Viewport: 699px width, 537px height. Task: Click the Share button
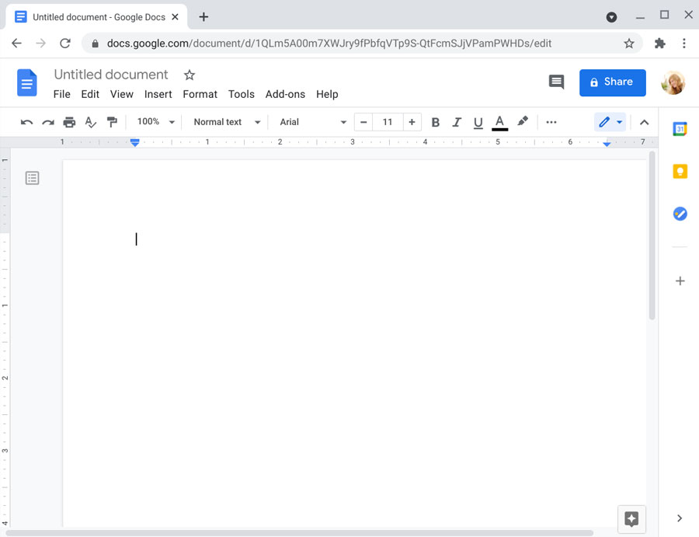pyautogui.click(x=612, y=82)
